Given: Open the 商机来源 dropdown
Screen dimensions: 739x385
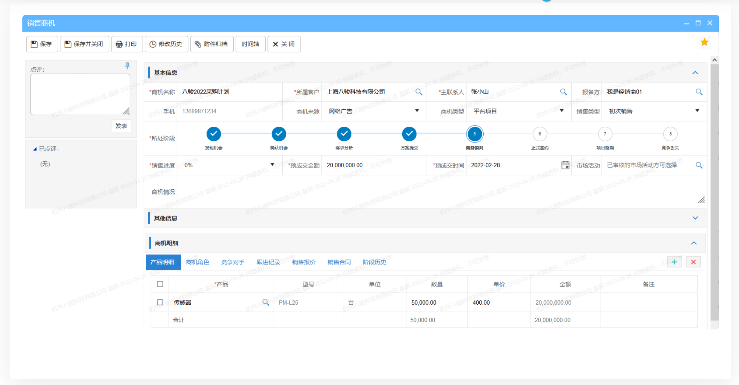Looking at the screenshot, I should [419, 111].
